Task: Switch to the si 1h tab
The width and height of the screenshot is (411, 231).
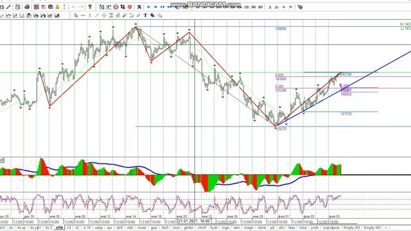Action: 87,228
